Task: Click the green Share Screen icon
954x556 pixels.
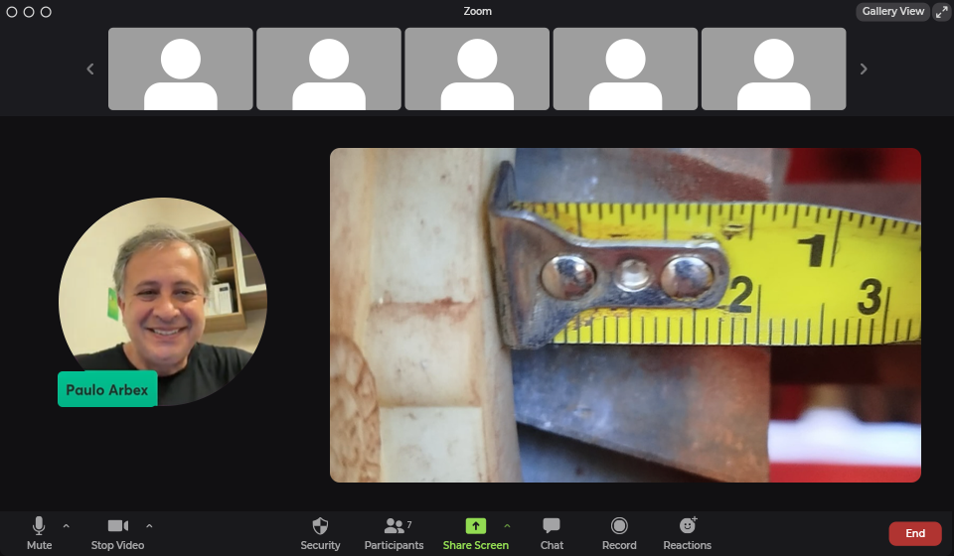Action: [x=476, y=526]
